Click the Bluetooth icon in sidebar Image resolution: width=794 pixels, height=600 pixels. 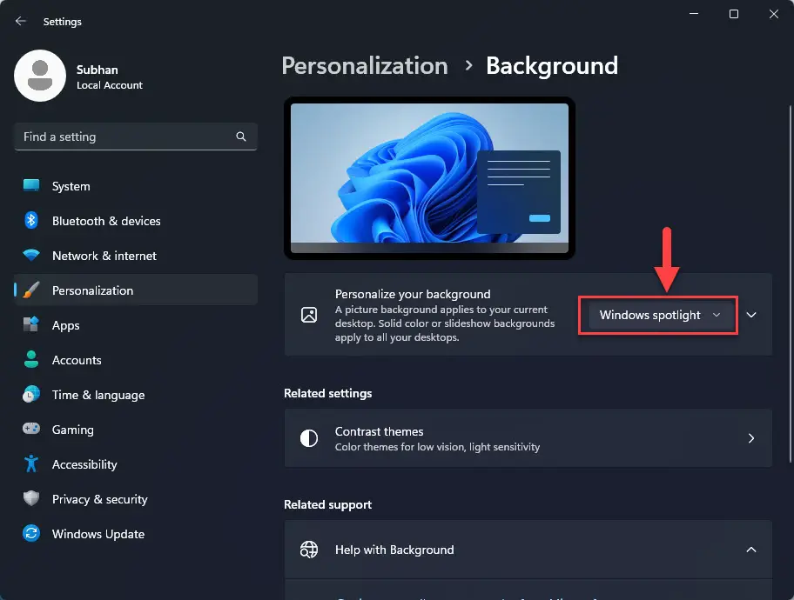(31, 221)
